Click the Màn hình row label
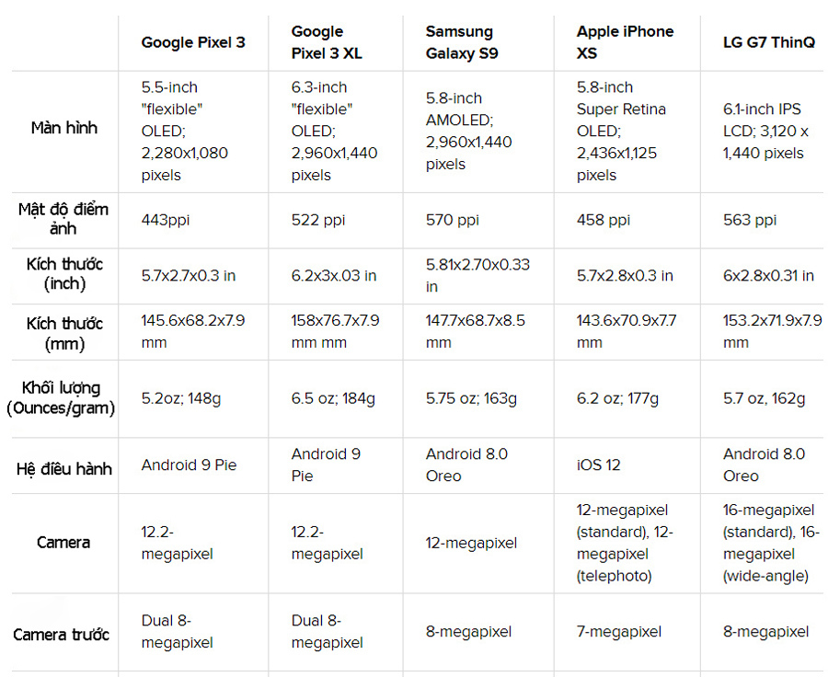Viewport: 828px width, 677px height. coord(63,128)
